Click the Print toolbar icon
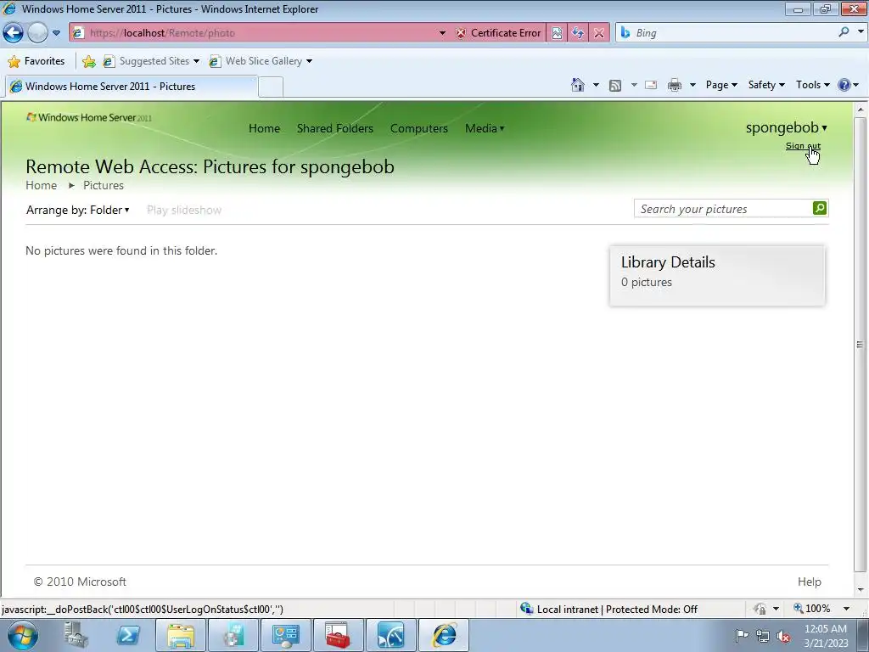Screen dimensions: 869x652 coord(675,85)
